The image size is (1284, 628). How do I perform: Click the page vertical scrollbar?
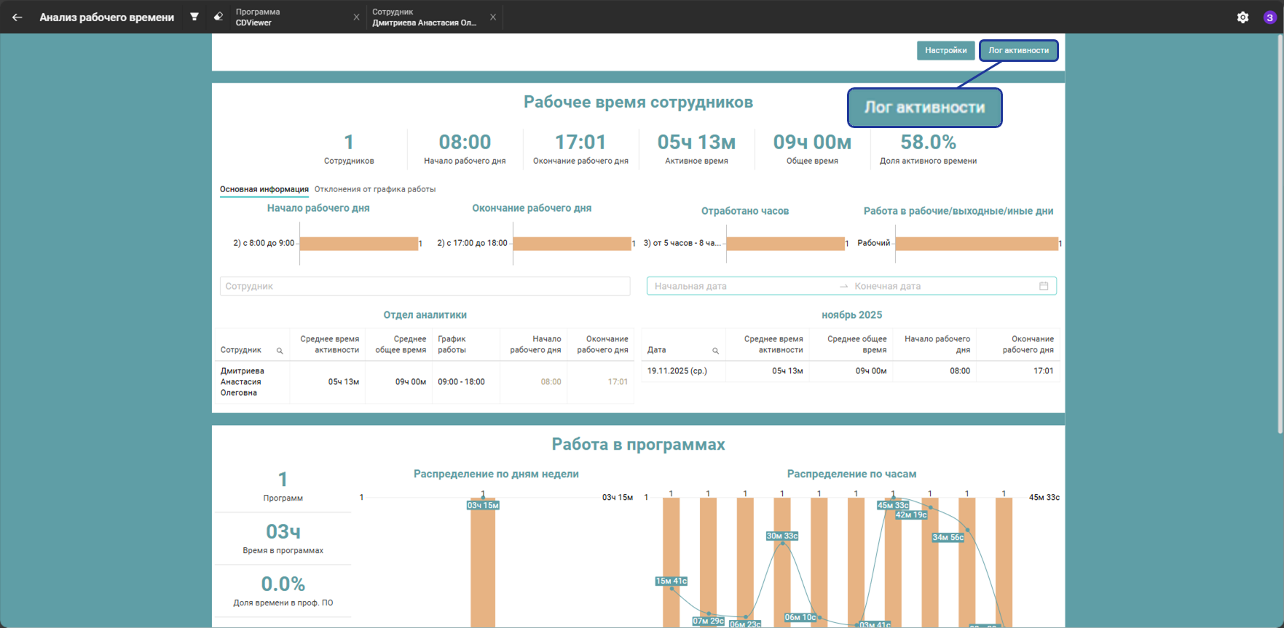[x=1280, y=234]
